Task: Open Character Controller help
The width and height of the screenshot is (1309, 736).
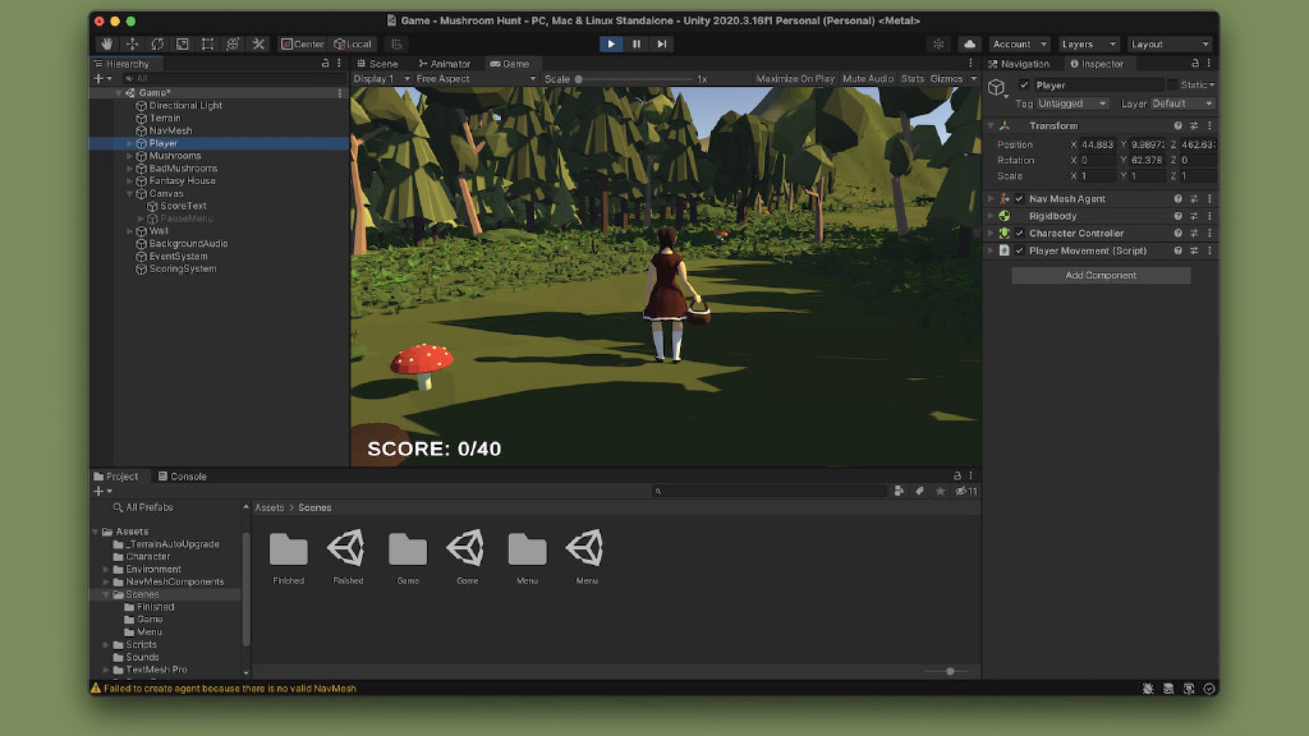Action: 1178,233
